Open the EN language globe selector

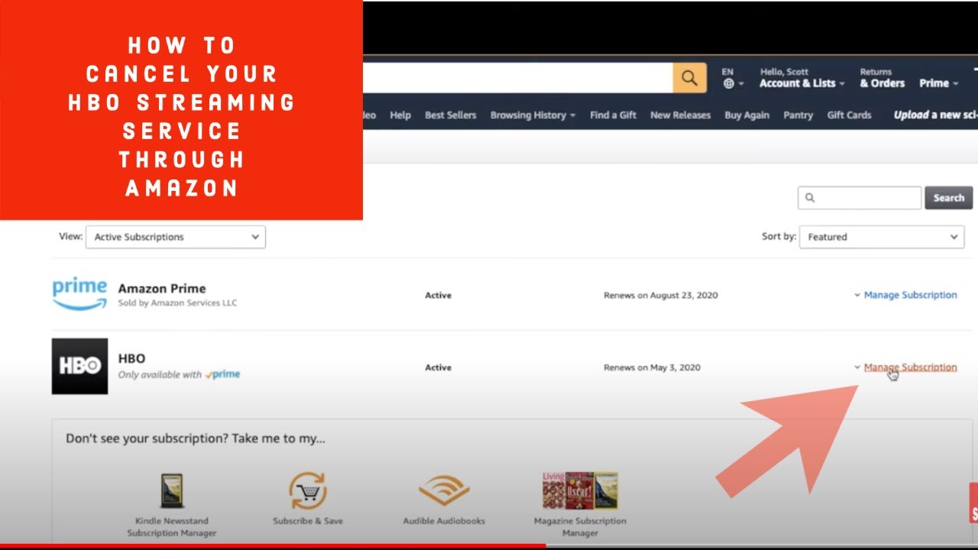click(733, 78)
